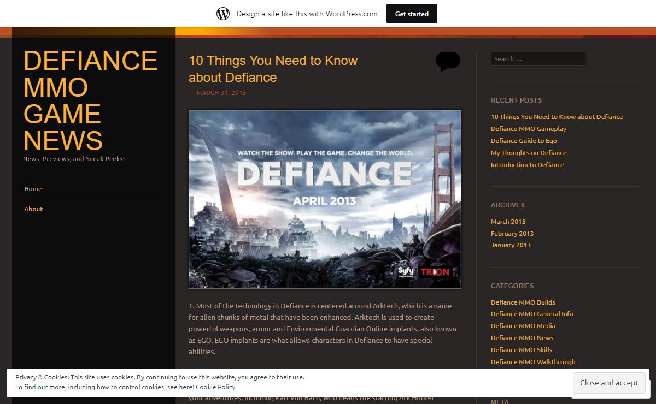The height and width of the screenshot is (404, 656).
Task: Click inside the Search field
Action: coord(538,59)
